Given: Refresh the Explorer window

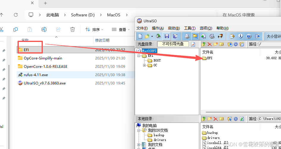Looking at the screenshot, I should click(x=16, y=15).
